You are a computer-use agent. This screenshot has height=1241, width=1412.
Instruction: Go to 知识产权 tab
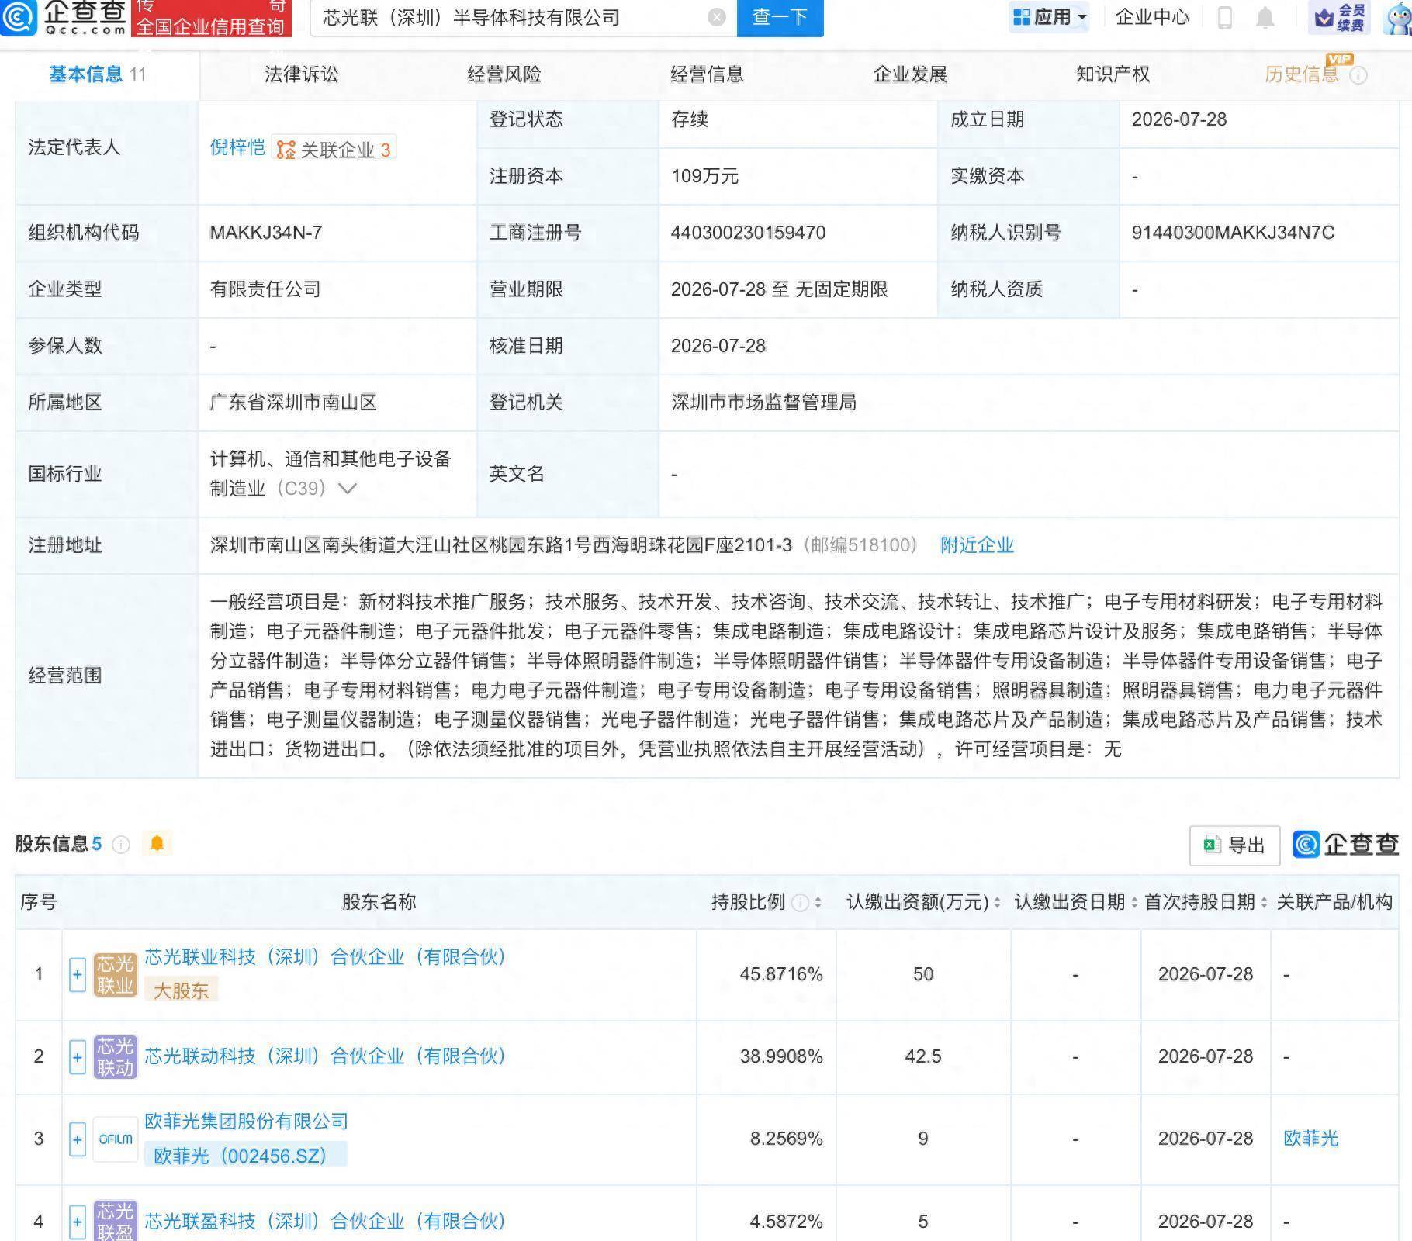1113,74
